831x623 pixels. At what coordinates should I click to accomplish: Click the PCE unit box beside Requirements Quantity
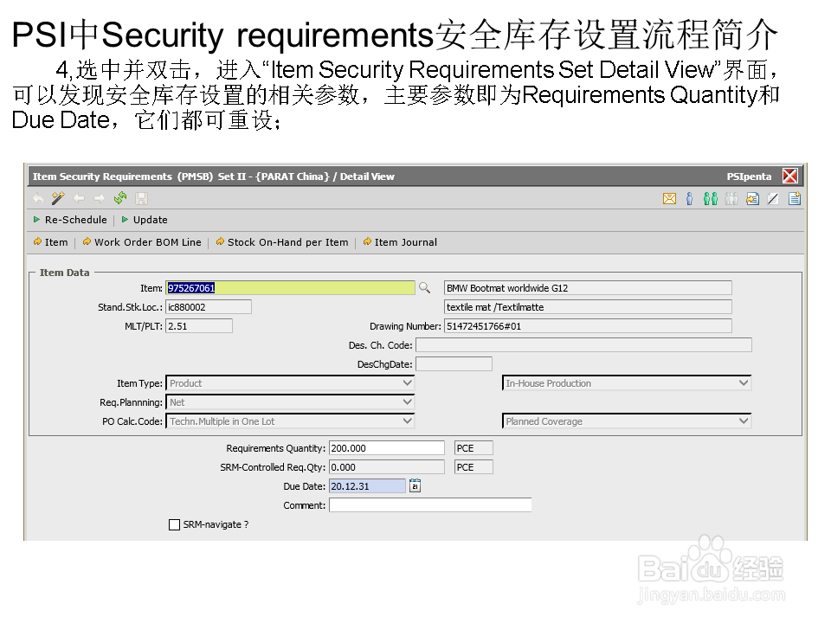tap(473, 447)
